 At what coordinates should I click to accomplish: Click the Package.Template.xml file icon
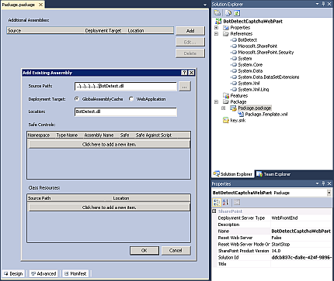click(x=241, y=115)
